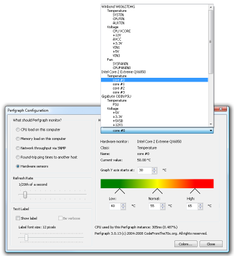The height and width of the screenshot is (256, 234).
Task: Open the core #0 sensor combo box arrow
Action: tap(211, 131)
